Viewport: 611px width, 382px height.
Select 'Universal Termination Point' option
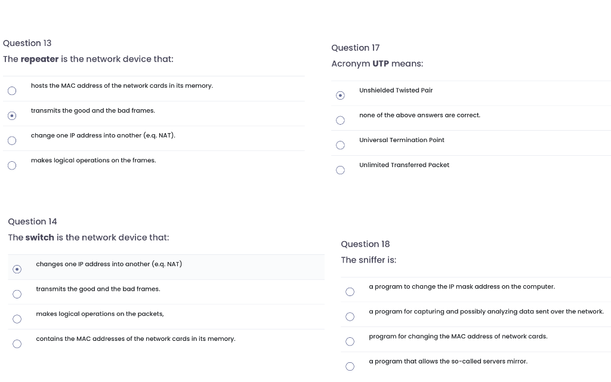click(x=340, y=145)
